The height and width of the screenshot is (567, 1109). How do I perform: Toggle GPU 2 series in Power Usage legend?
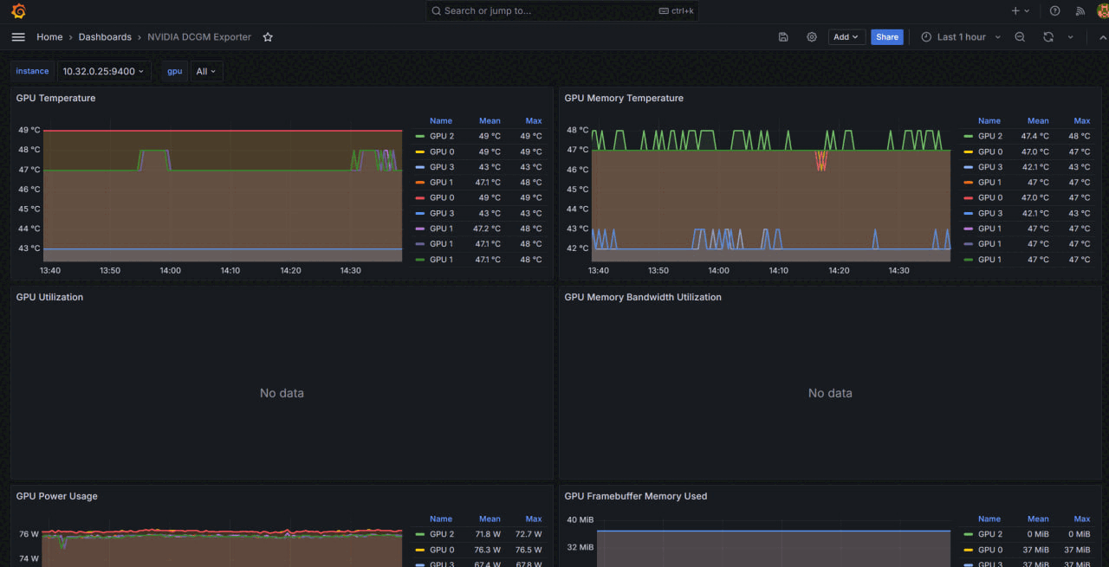pos(441,534)
